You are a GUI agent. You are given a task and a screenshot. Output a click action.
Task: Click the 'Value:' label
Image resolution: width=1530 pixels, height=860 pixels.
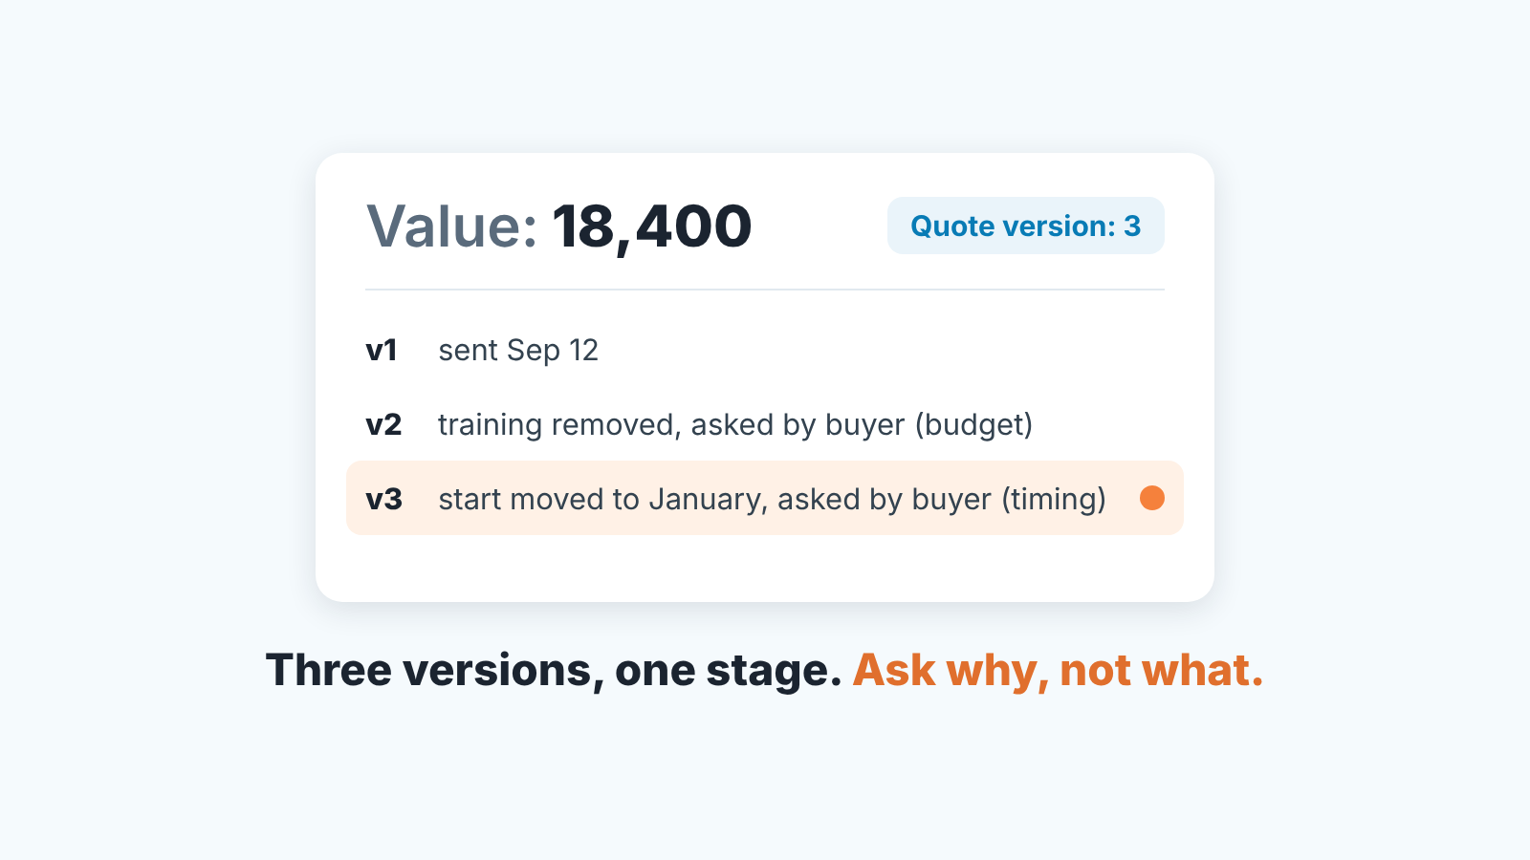pyautogui.click(x=451, y=227)
